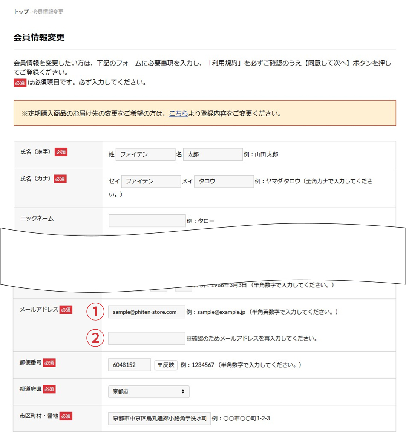The image size is (406, 434).
Task: Click the 必須 badge beside 氏名（カナ）
Action: pos(60,179)
